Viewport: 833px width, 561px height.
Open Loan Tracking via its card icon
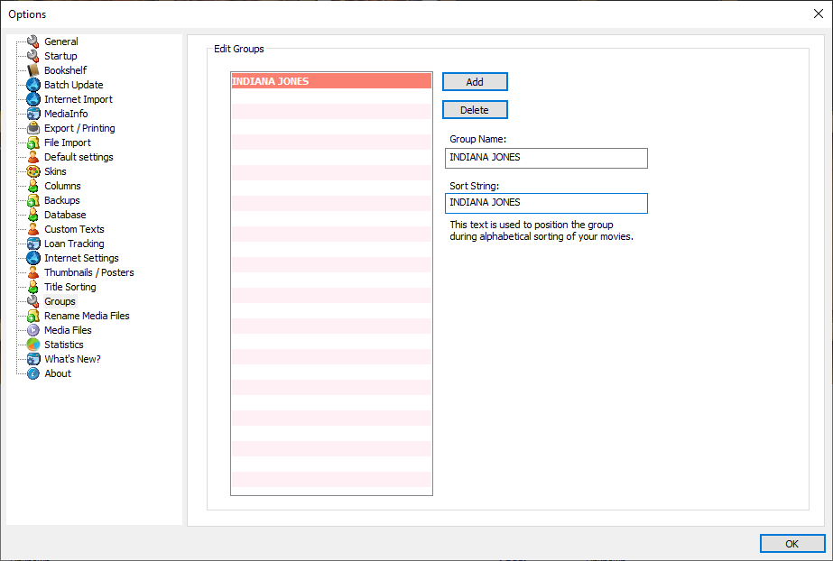point(32,243)
